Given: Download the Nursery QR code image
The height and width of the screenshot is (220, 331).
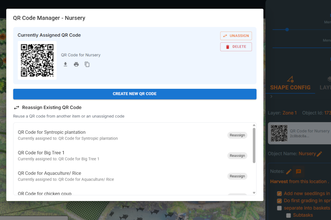Looking at the screenshot, I should 65,64.
